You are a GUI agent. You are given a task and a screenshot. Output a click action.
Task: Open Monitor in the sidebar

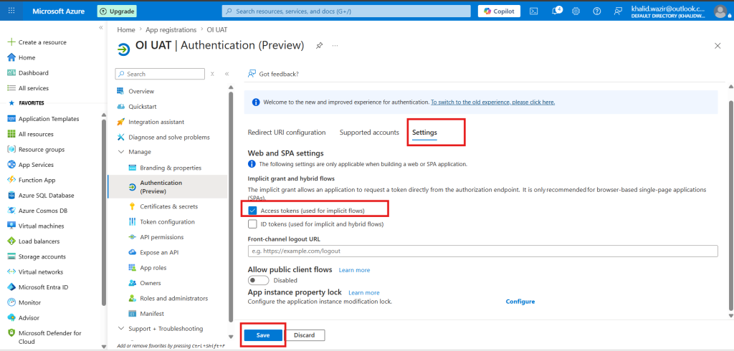[x=29, y=303]
